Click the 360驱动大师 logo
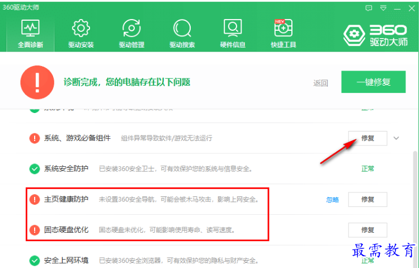This screenshot has width=420, height=268. [x=375, y=35]
